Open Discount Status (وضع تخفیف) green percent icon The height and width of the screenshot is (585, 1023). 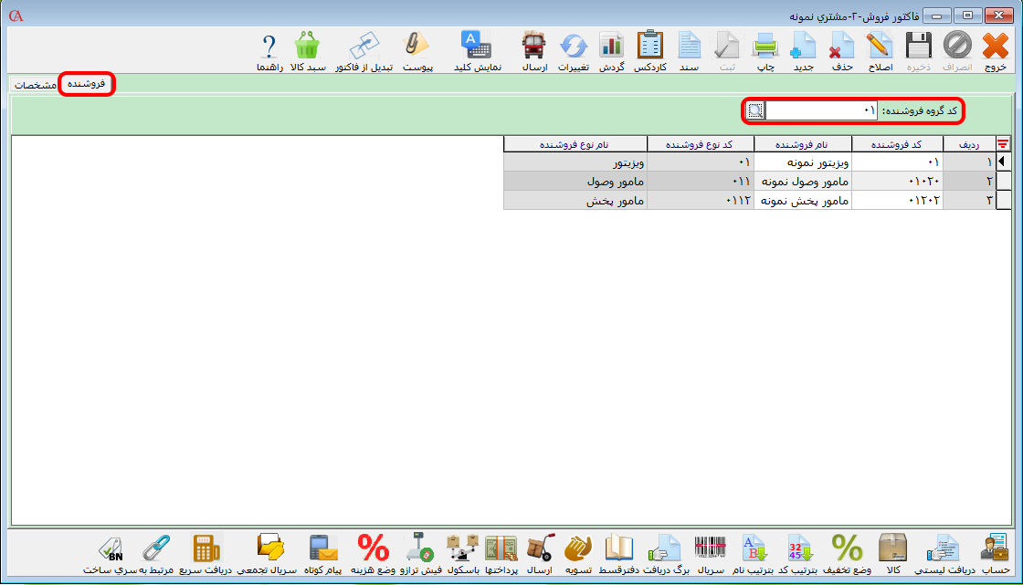pyautogui.click(x=846, y=553)
